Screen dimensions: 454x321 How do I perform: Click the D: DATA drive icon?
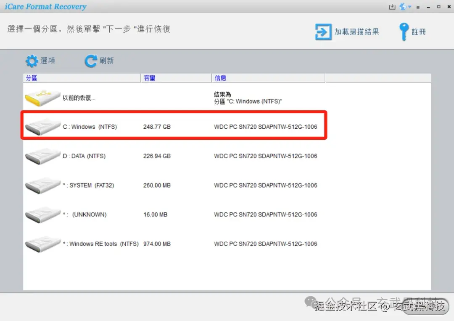point(42,157)
